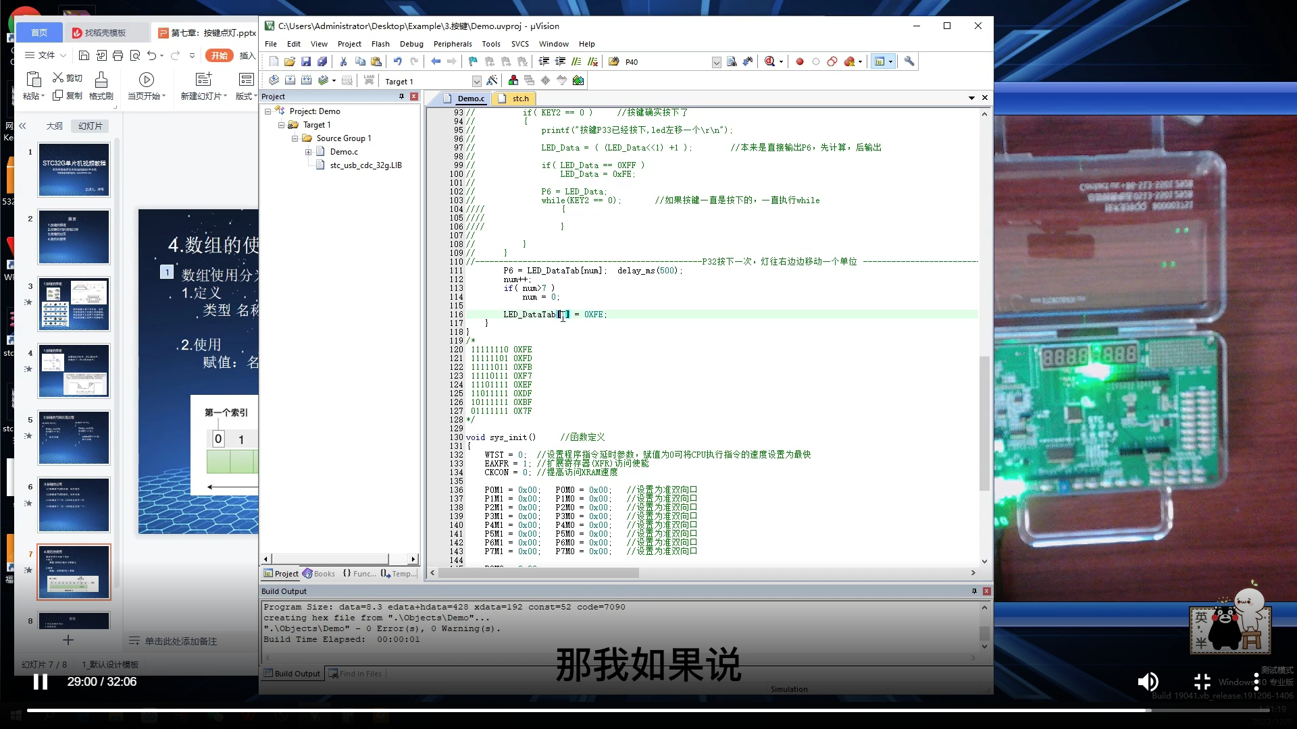Select the WPS 首页 tab
1297x729 pixels.
pyautogui.click(x=39, y=32)
